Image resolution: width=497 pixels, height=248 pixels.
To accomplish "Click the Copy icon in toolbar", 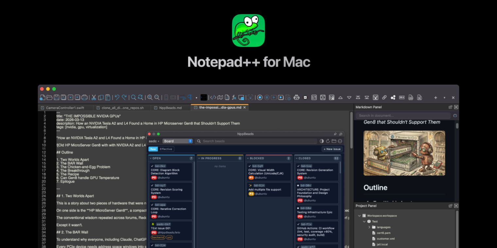I will point(101,97).
